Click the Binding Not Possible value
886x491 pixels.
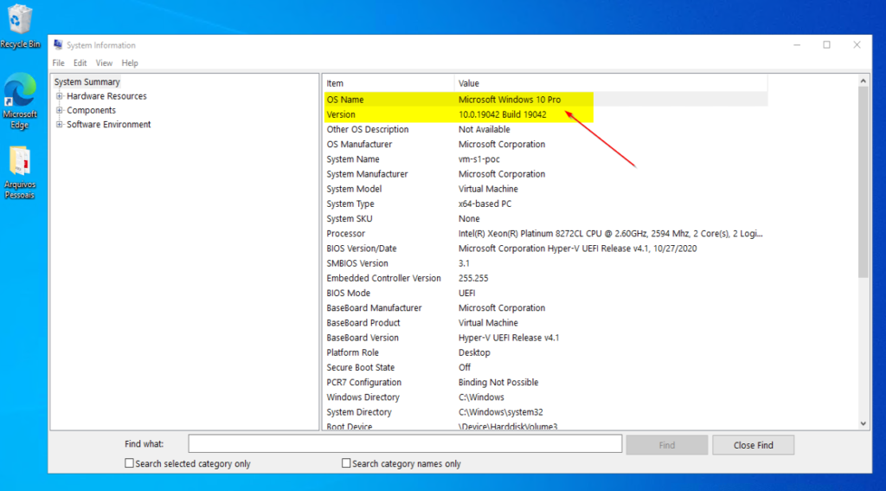(498, 383)
